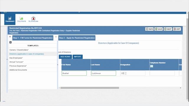Click the Designation input field

pos(133,73)
